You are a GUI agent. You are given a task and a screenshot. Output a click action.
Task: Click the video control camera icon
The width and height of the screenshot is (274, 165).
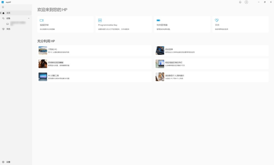point(42,20)
